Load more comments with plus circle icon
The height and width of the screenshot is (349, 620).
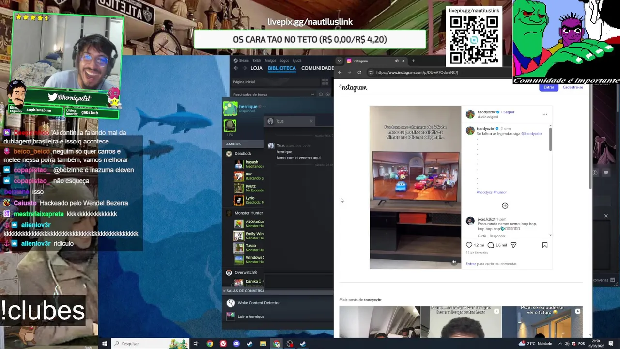pyautogui.click(x=505, y=206)
